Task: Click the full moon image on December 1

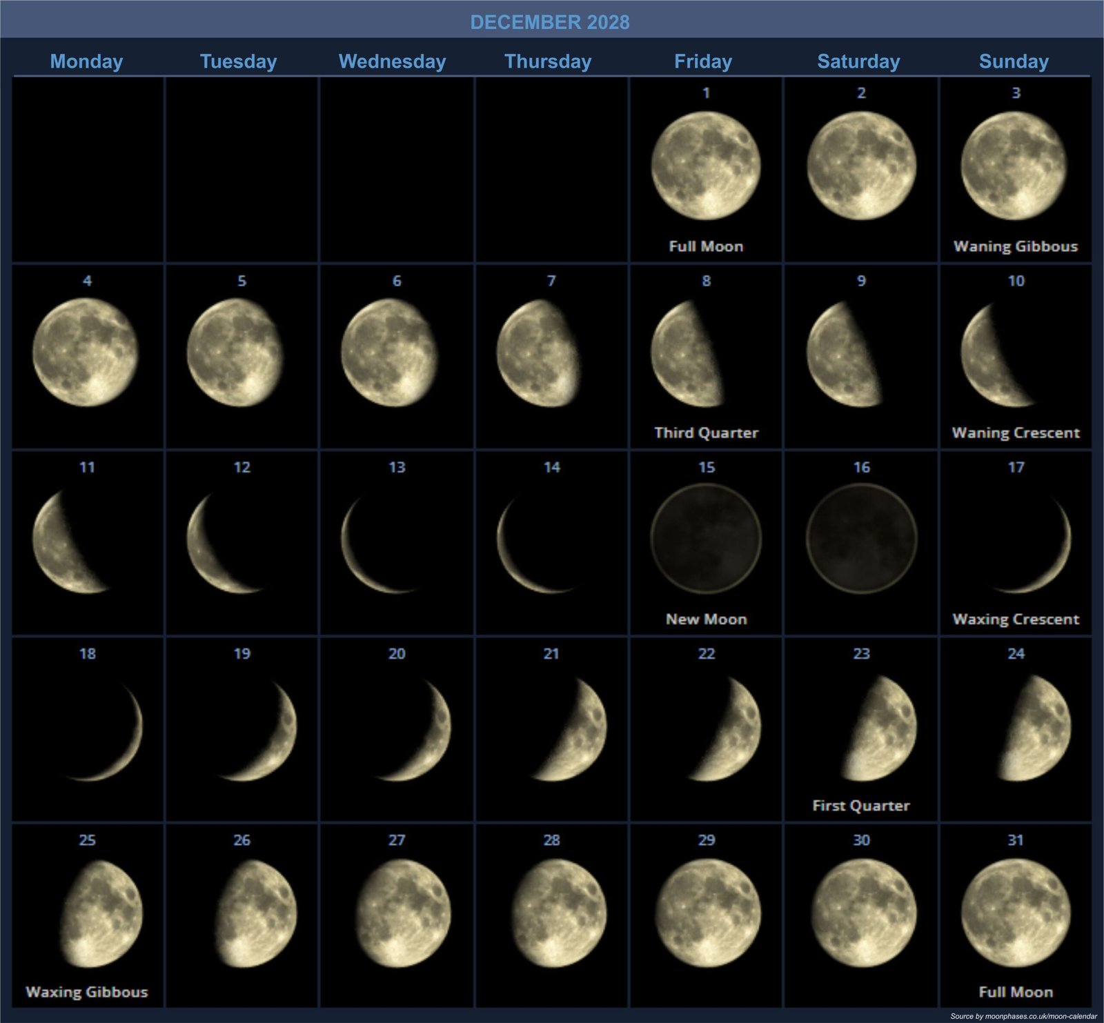Action: pyautogui.click(x=706, y=166)
